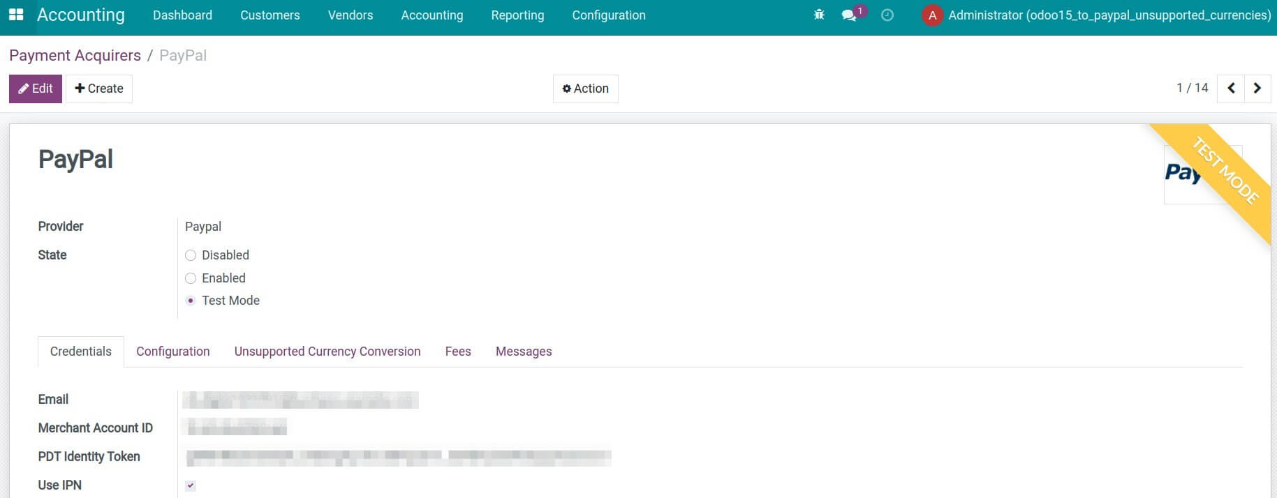Open the Configuration top menu

click(609, 15)
